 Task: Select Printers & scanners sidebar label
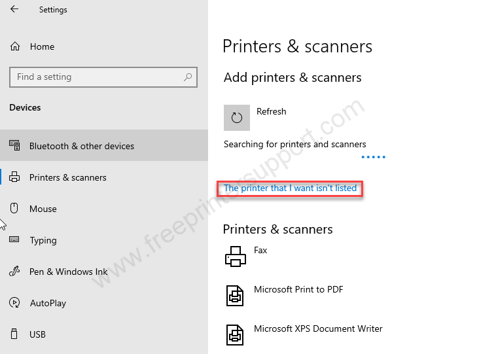pyautogui.click(x=67, y=177)
